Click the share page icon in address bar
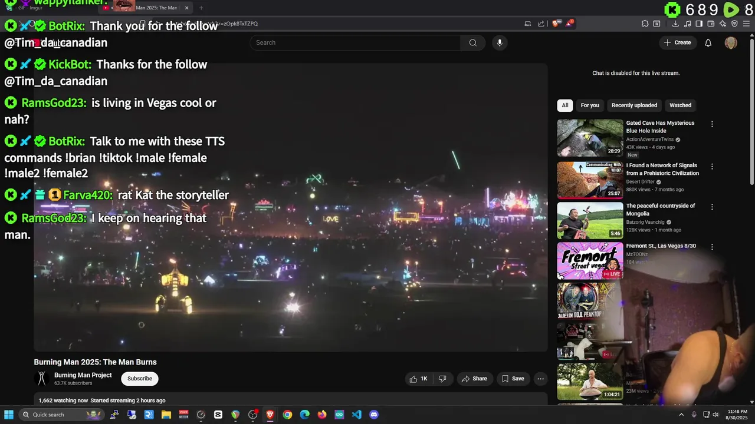This screenshot has width=755, height=424. tap(541, 24)
